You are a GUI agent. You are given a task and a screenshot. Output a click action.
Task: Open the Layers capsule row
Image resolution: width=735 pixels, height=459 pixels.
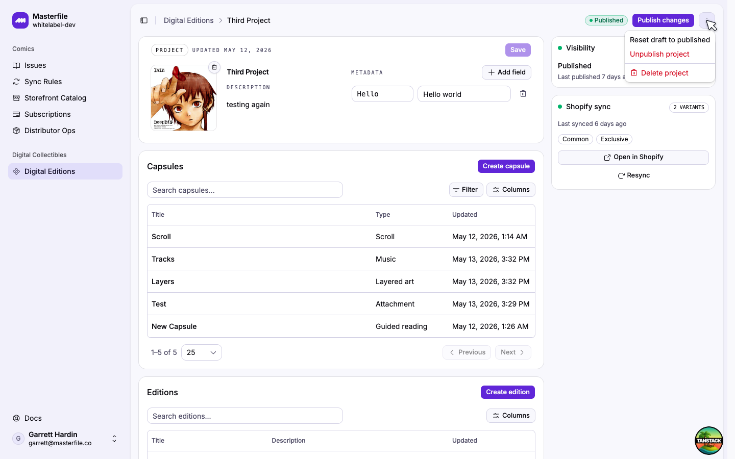pos(341,282)
